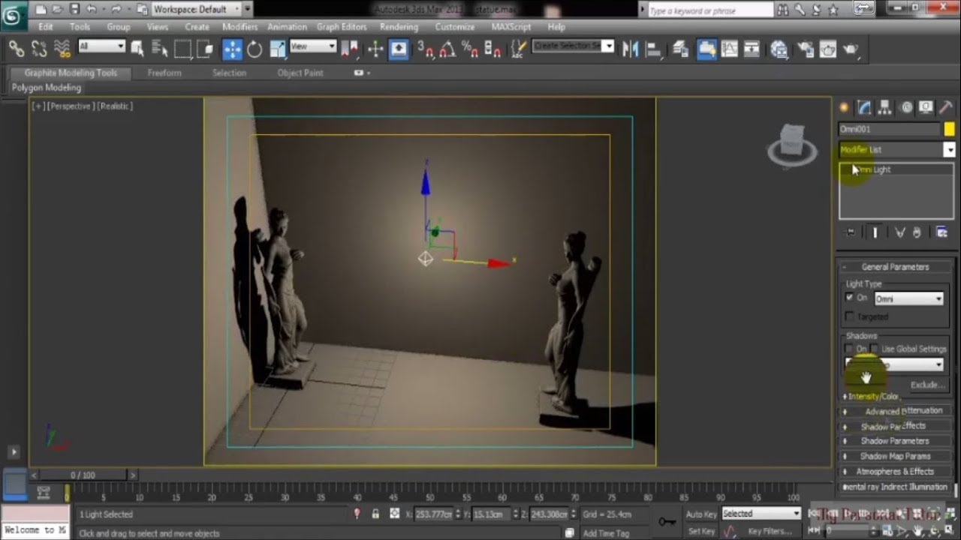Open the Material Editor icon
This screenshot has width=961, height=540.
click(779, 49)
